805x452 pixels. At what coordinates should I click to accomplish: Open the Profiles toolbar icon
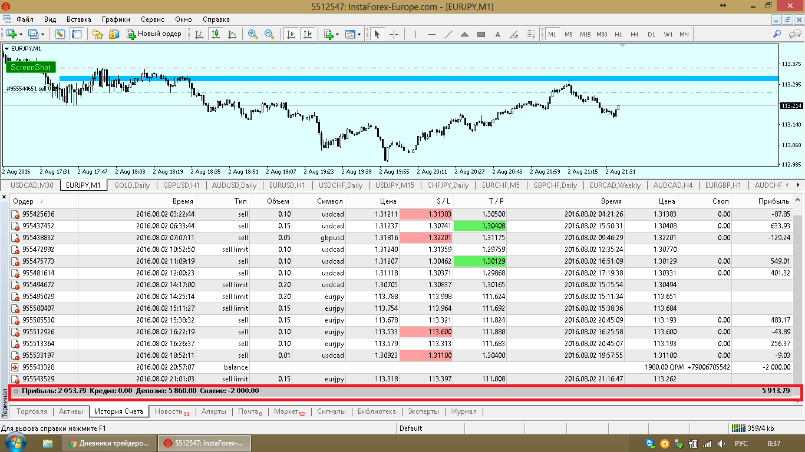[x=32, y=34]
